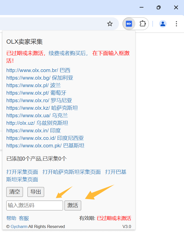
Task: Click the 激活 activate button
Action: click(x=73, y=205)
